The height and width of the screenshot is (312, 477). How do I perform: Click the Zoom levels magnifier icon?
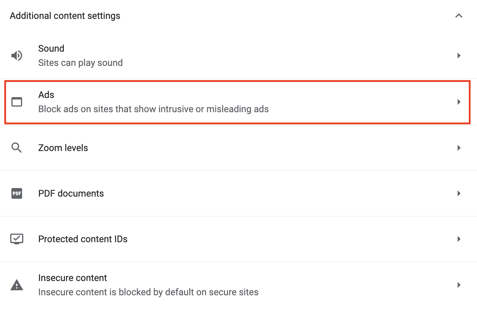tap(17, 148)
